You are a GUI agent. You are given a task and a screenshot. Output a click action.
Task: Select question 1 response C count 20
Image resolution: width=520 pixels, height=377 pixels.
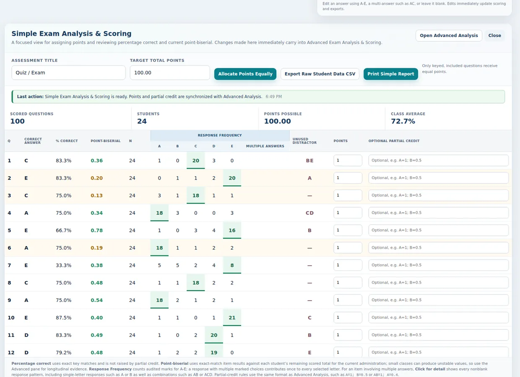tap(195, 161)
